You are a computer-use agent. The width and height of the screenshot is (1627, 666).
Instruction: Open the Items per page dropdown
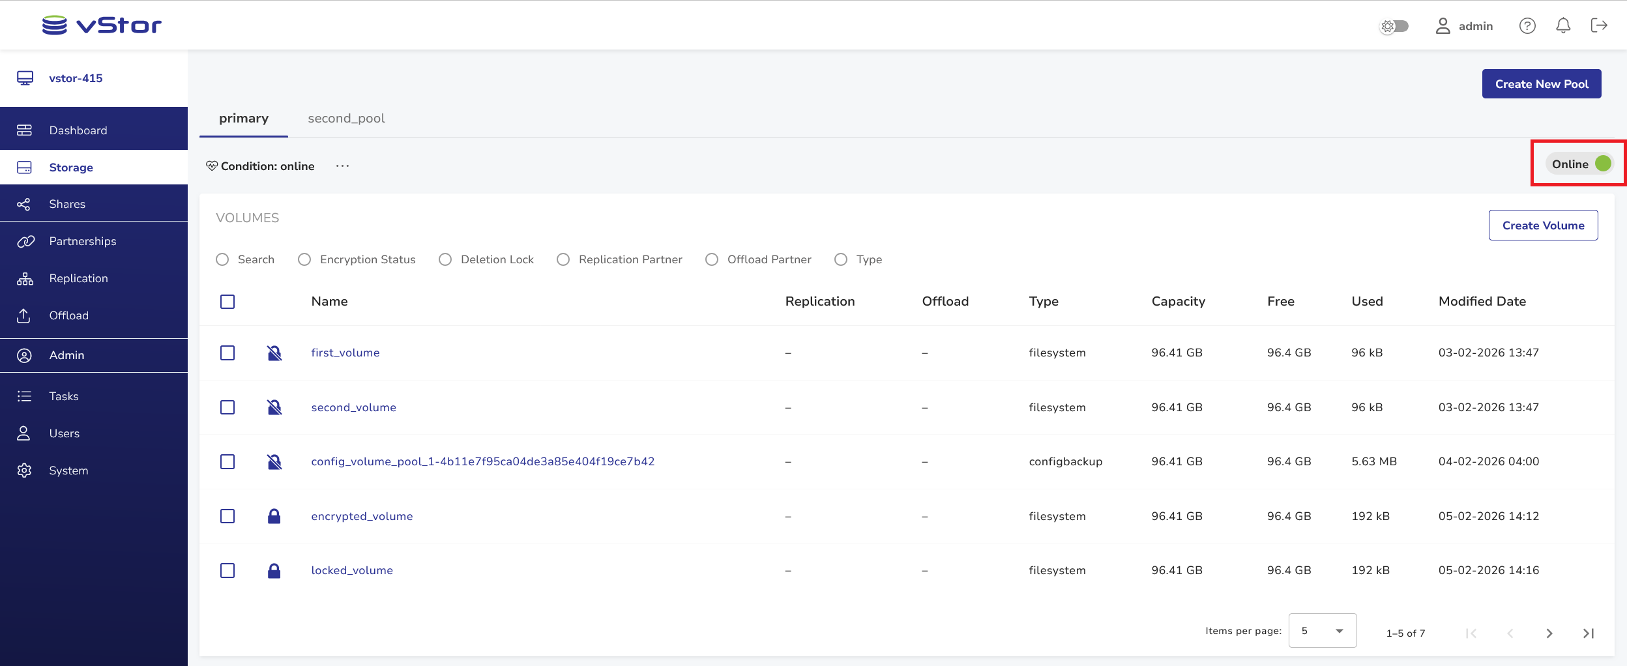1322,631
